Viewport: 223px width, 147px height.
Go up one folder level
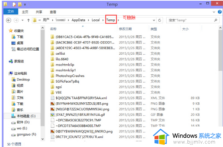[x=29, y=20]
